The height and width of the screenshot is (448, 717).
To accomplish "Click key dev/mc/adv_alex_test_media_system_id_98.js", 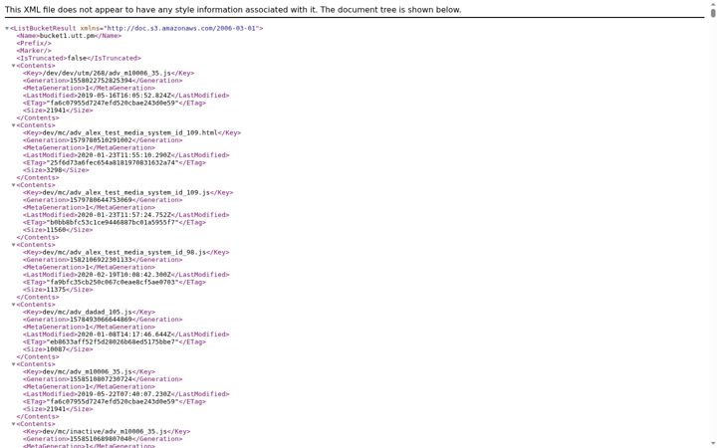I will click(123, 252).
